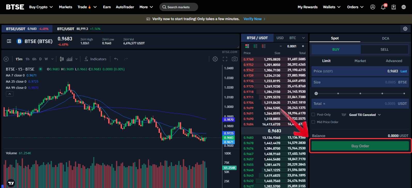Toggle chart fullscreen mode

[x=225, y=59]
